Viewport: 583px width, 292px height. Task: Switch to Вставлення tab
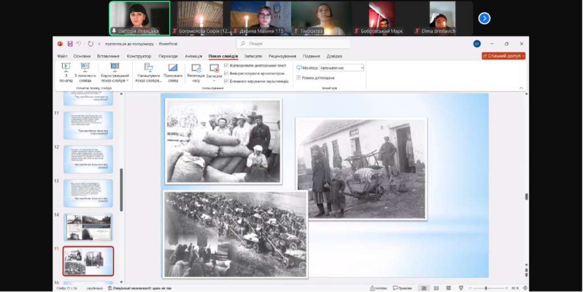pos(108,56)
